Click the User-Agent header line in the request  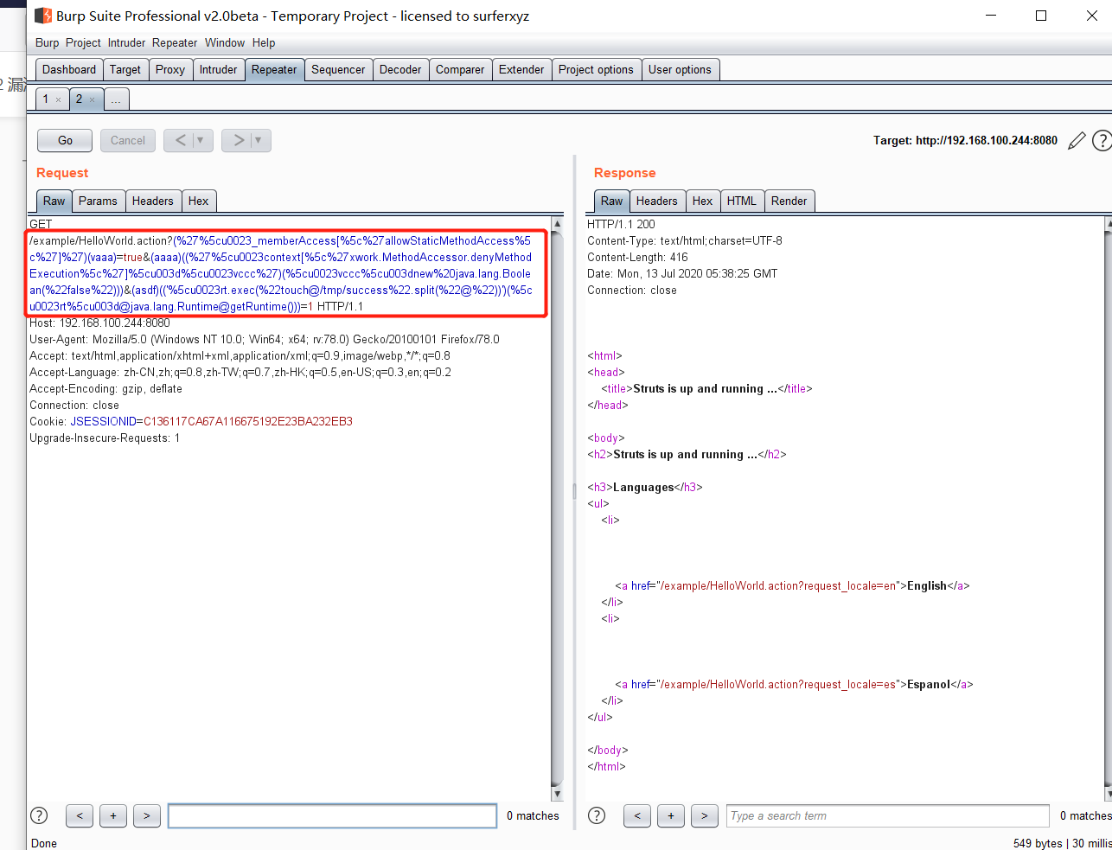point(265,340)
